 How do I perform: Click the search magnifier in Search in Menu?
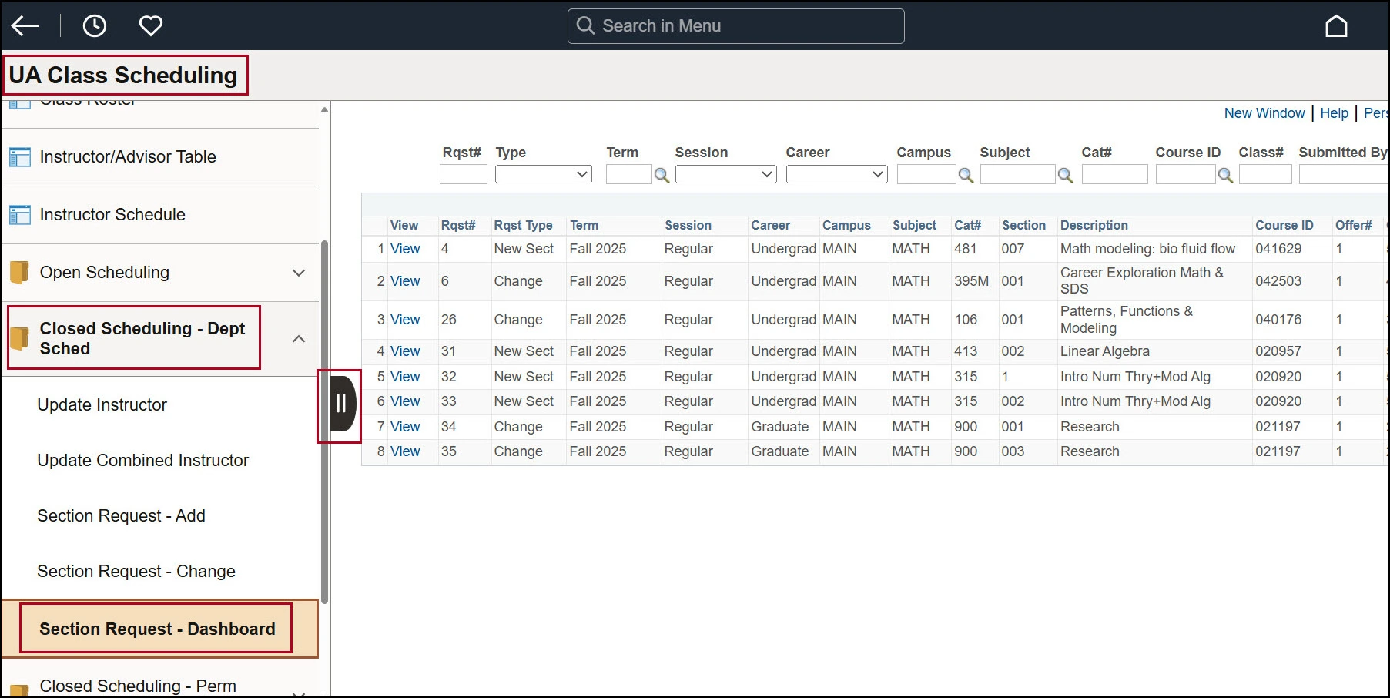[x=585, y=25]
